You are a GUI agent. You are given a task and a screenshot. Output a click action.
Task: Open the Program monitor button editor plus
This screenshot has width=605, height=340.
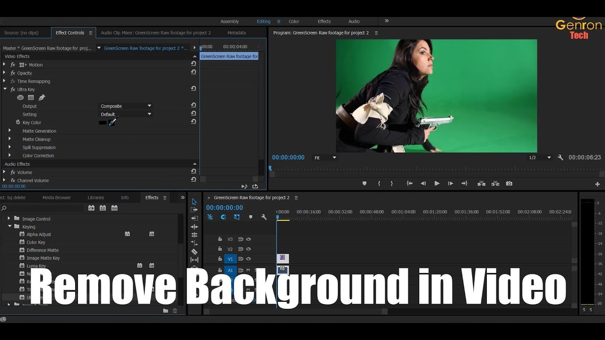(x=597, y=184)
